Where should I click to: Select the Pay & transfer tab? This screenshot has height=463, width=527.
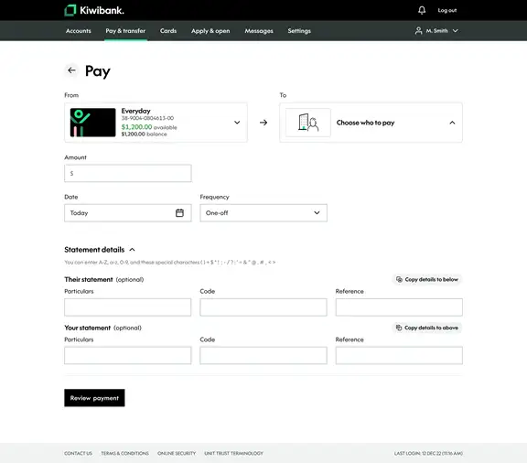click(x=125, y=30)
